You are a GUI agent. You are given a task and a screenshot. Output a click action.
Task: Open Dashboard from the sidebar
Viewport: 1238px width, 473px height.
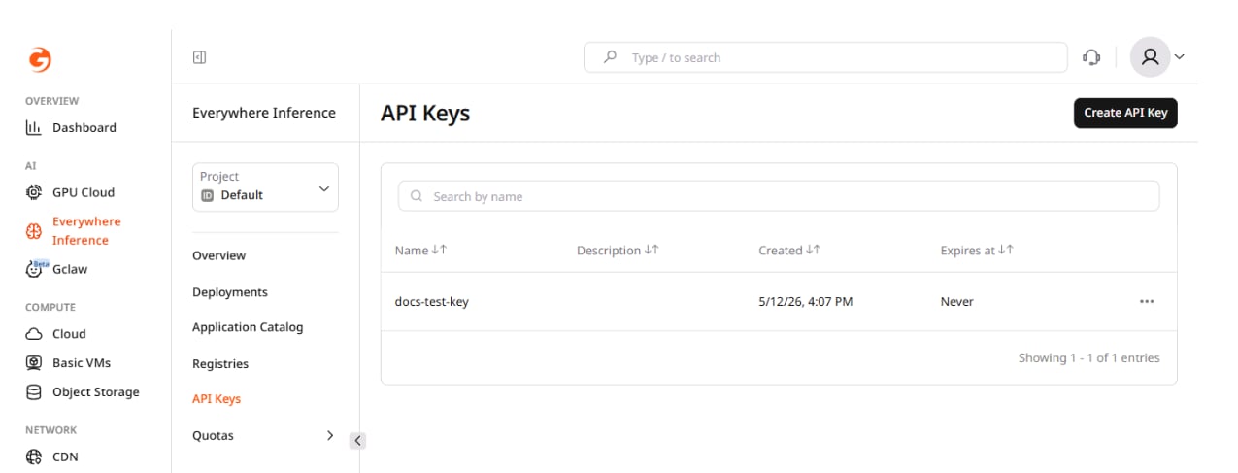pos(71,127)
